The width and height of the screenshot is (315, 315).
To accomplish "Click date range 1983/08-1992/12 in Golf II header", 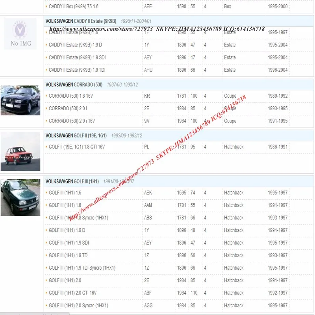I will (126, 135).
